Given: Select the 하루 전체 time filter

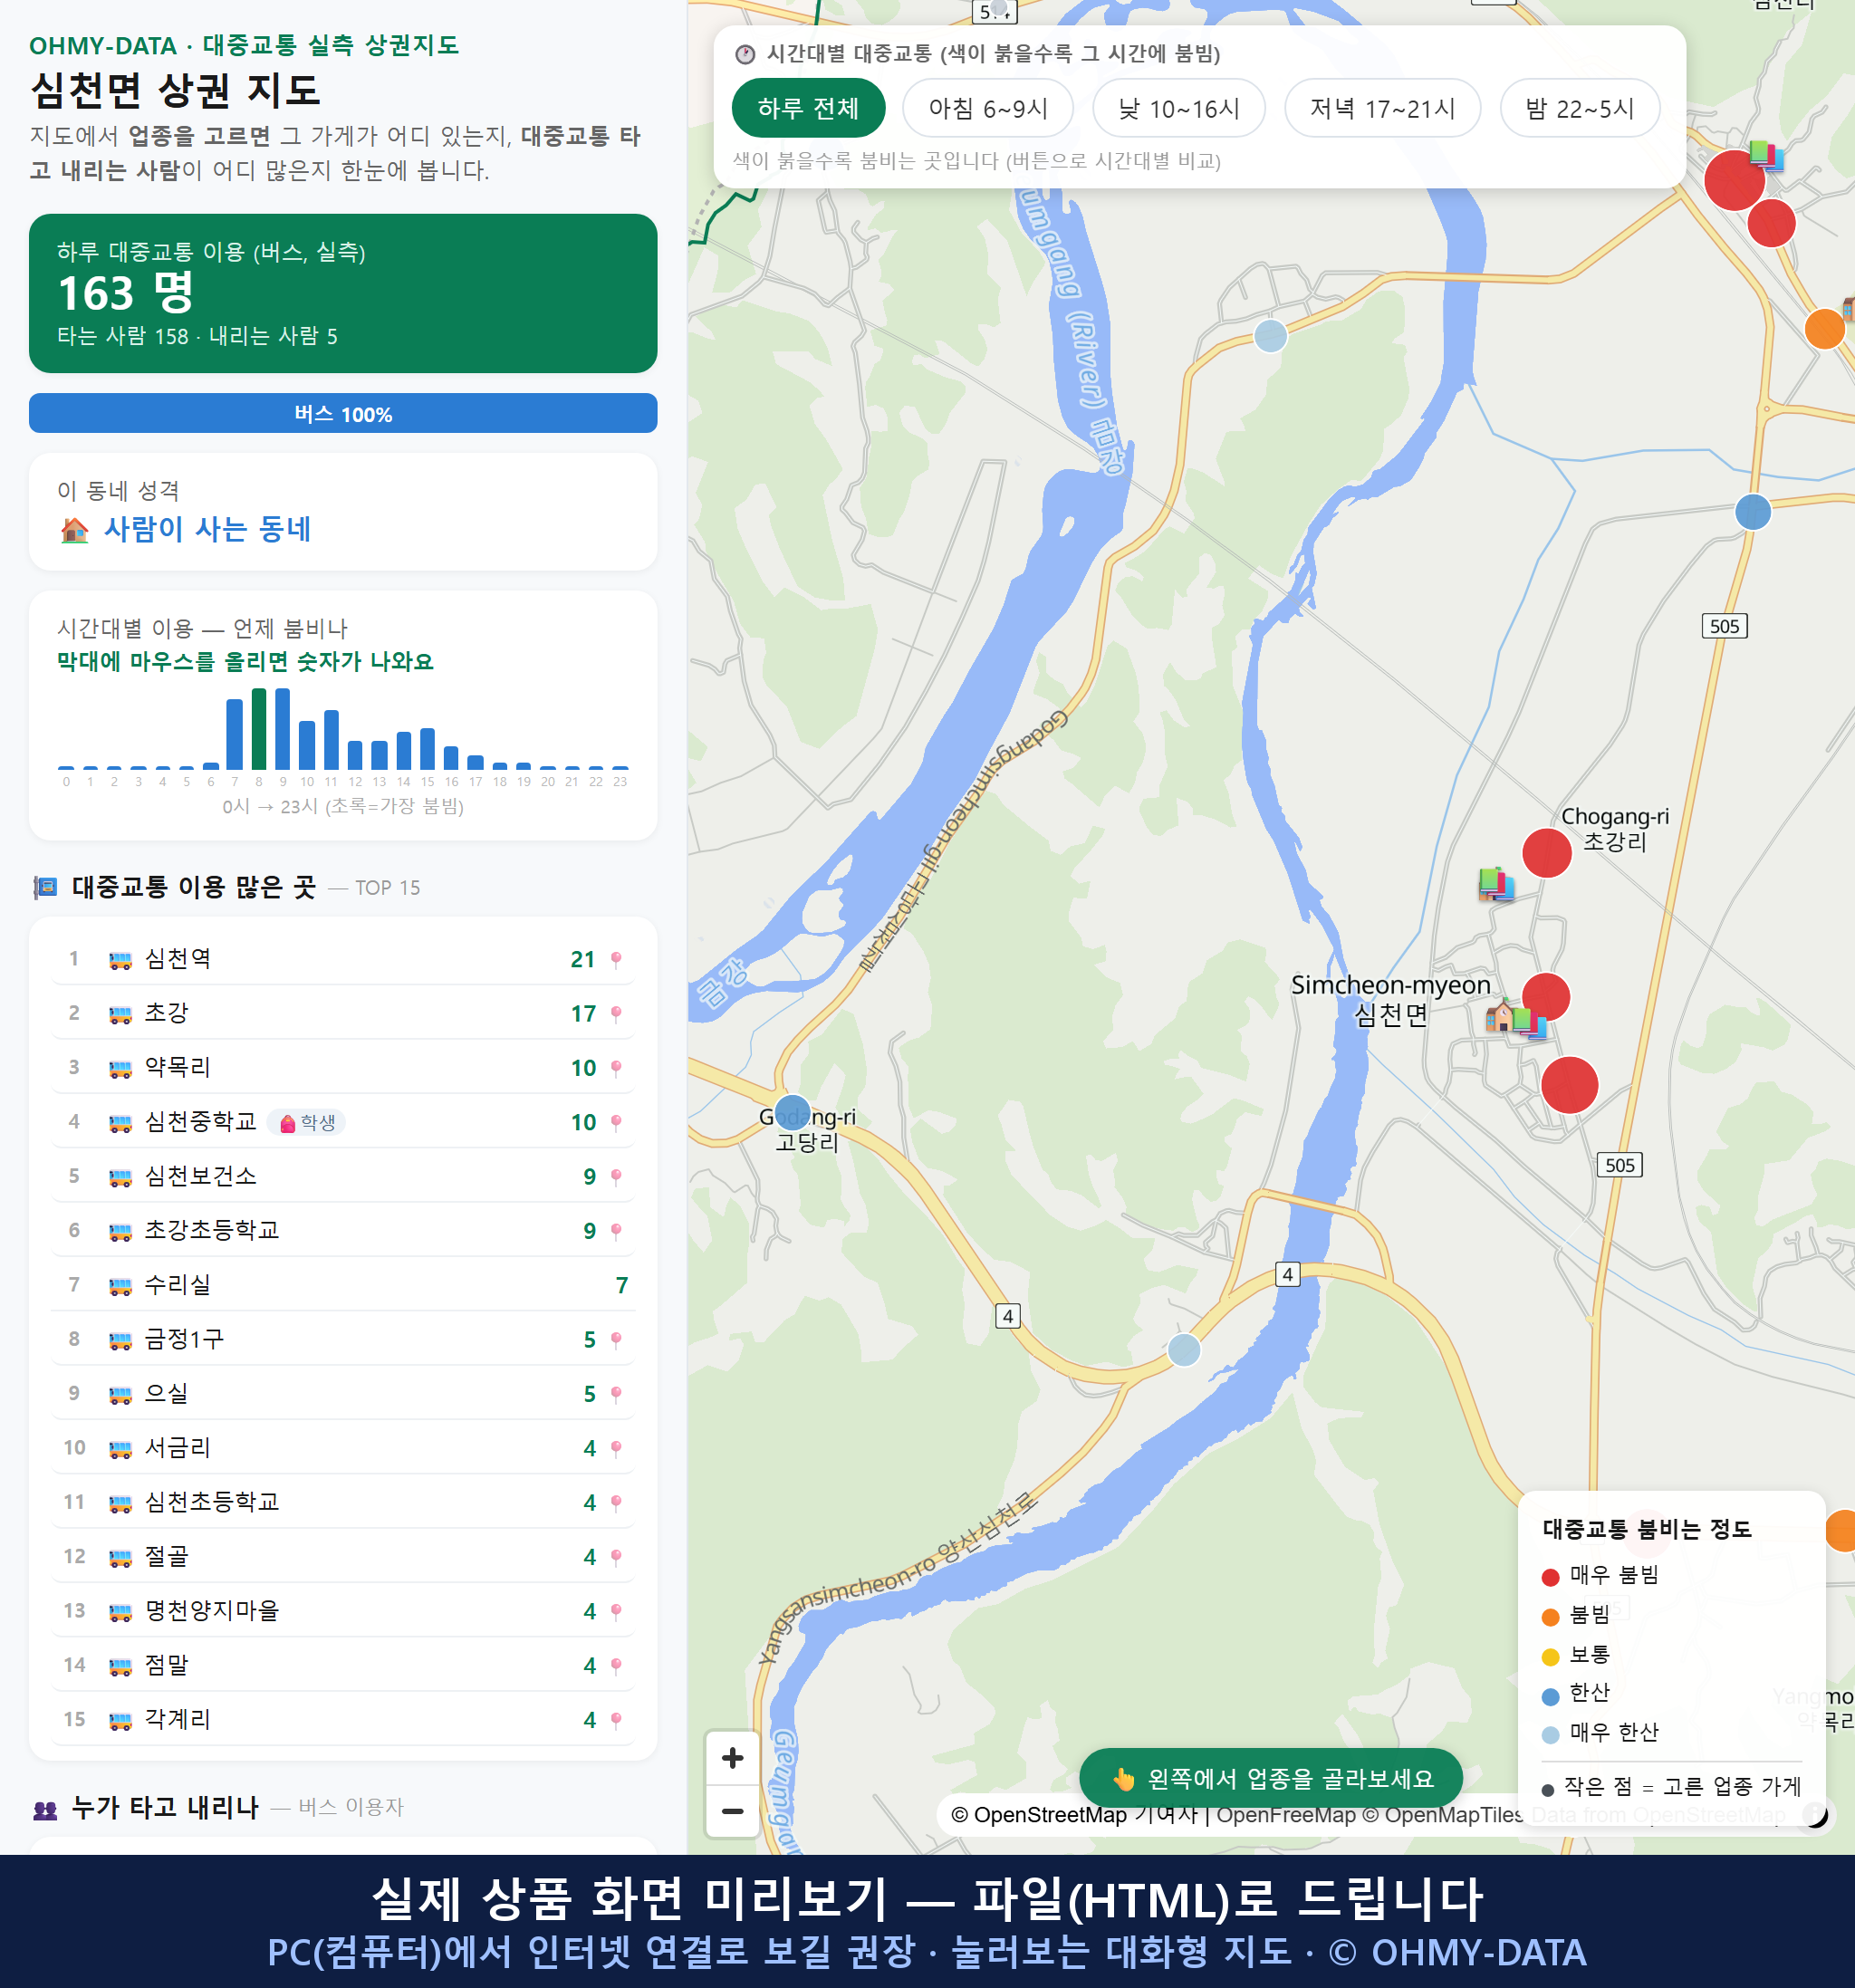Looking at the screenshot, I should click(x=809, y=108).
